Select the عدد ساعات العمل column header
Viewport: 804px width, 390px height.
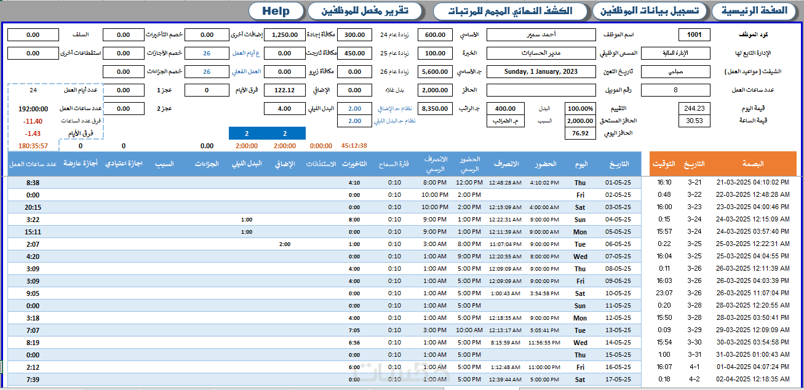pos(34,164)
